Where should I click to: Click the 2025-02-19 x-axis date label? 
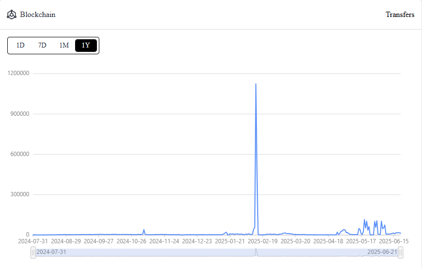pyautogui.click(x=263, y=241)
